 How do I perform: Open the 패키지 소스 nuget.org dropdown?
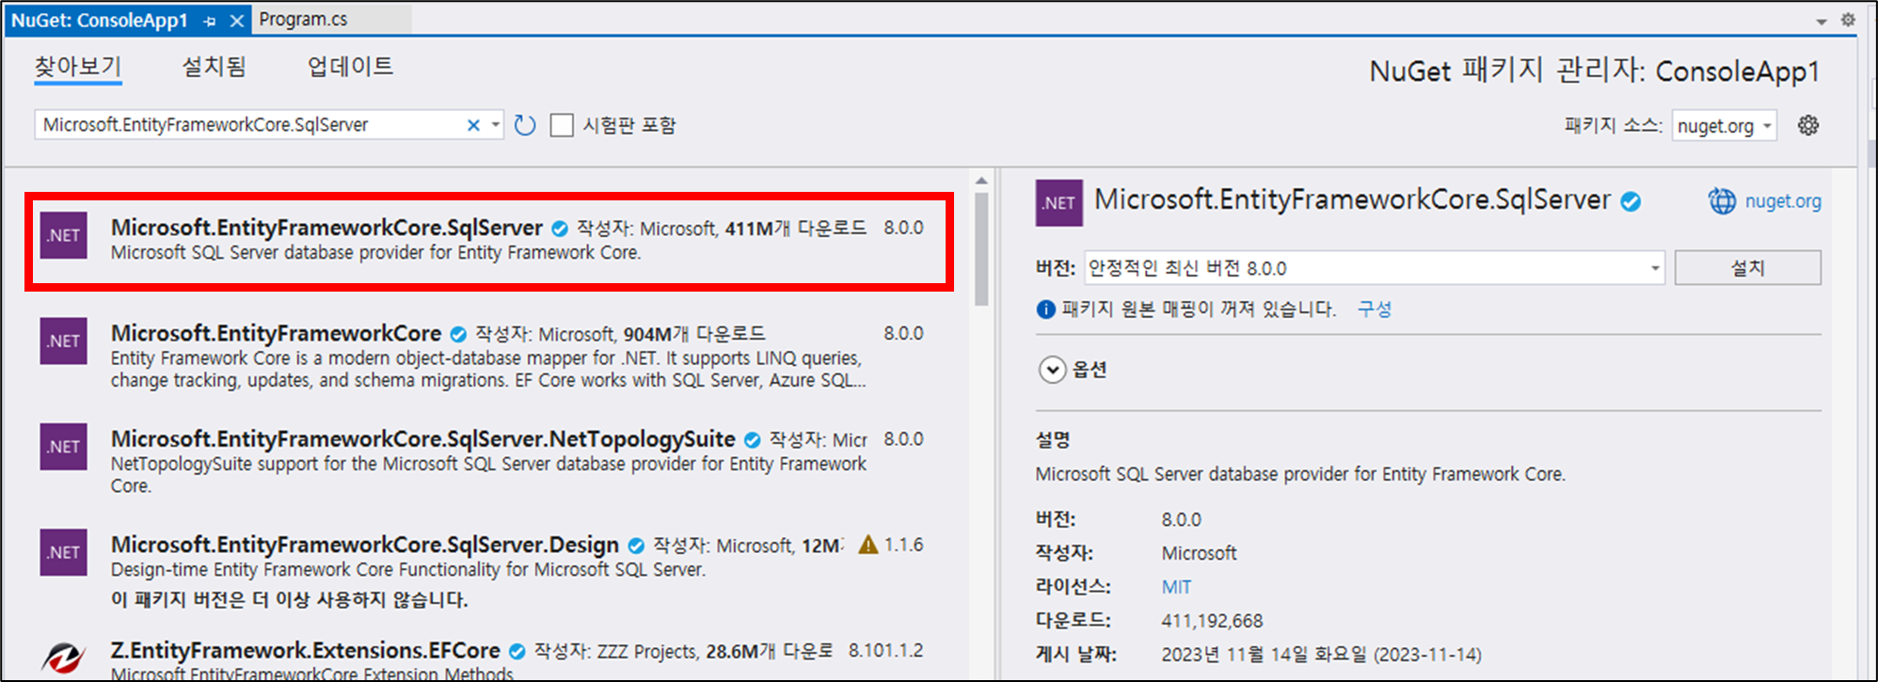(x=1724, y=126)
